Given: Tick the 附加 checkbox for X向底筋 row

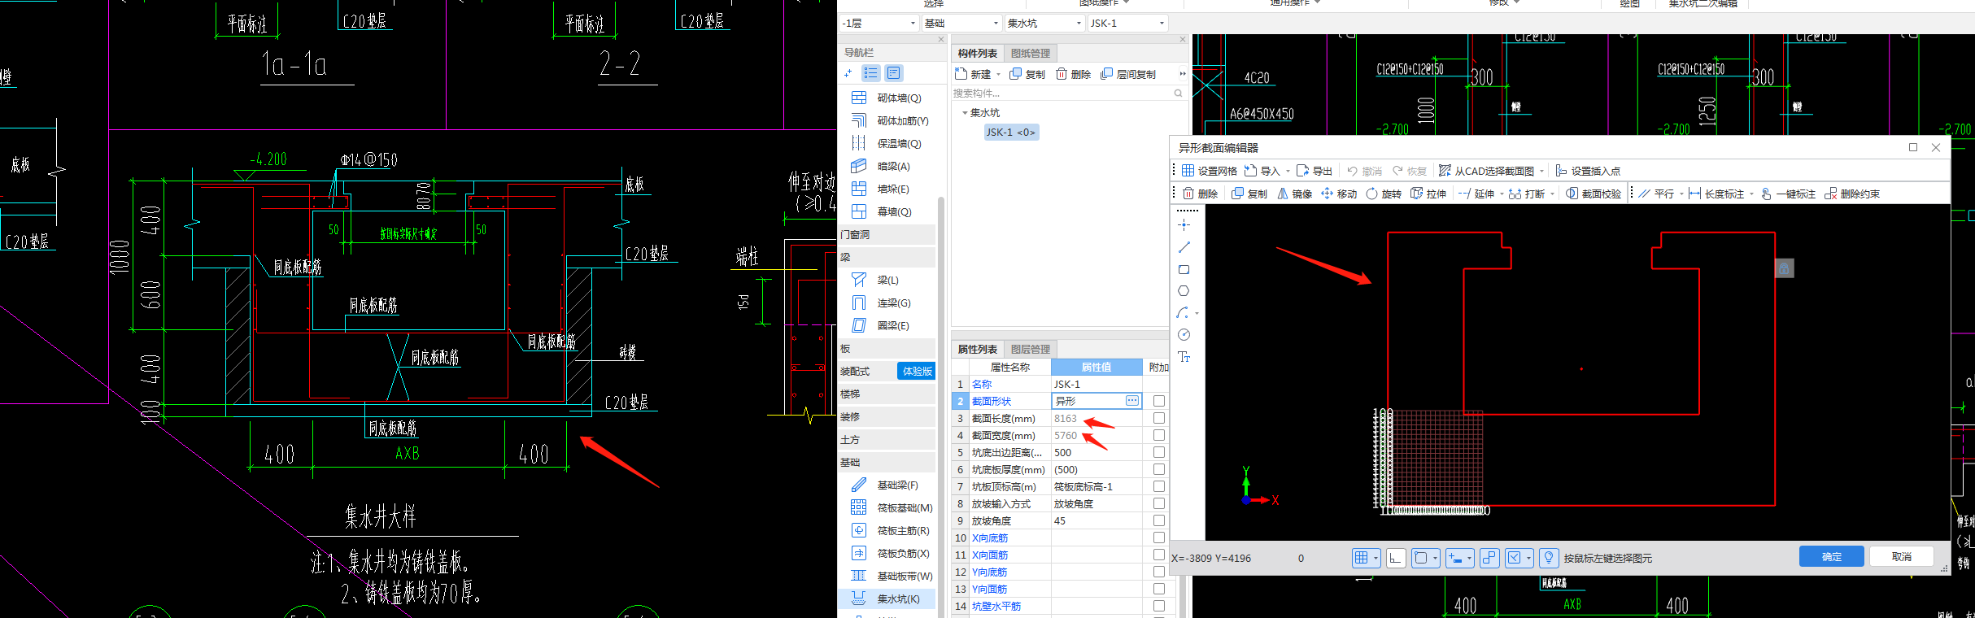Looking at the screenshot, I should point(1159,537).
